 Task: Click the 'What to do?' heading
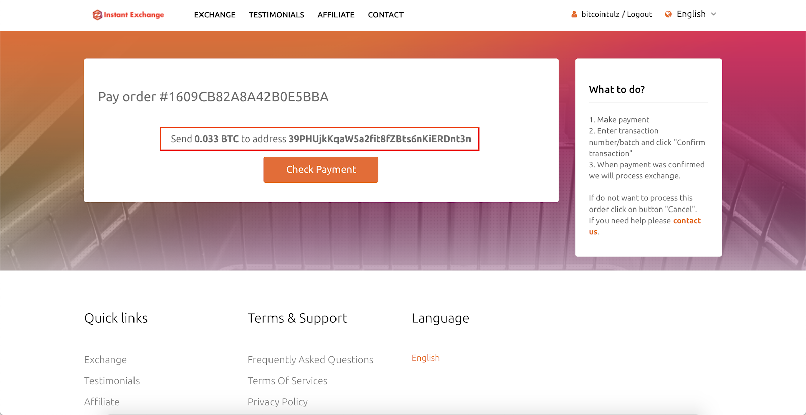[617, 90]
